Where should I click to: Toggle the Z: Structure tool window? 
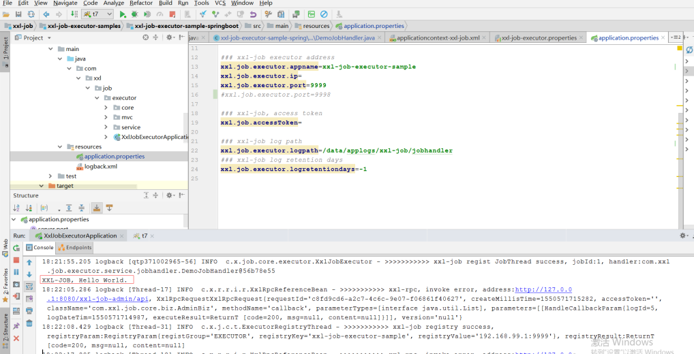click(x=5, y=332)
